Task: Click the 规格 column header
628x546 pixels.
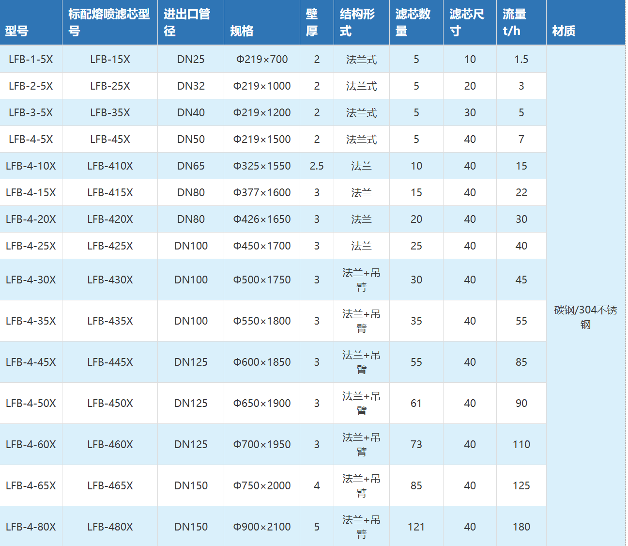Action: pyautogui.click(x=262, y=22)
